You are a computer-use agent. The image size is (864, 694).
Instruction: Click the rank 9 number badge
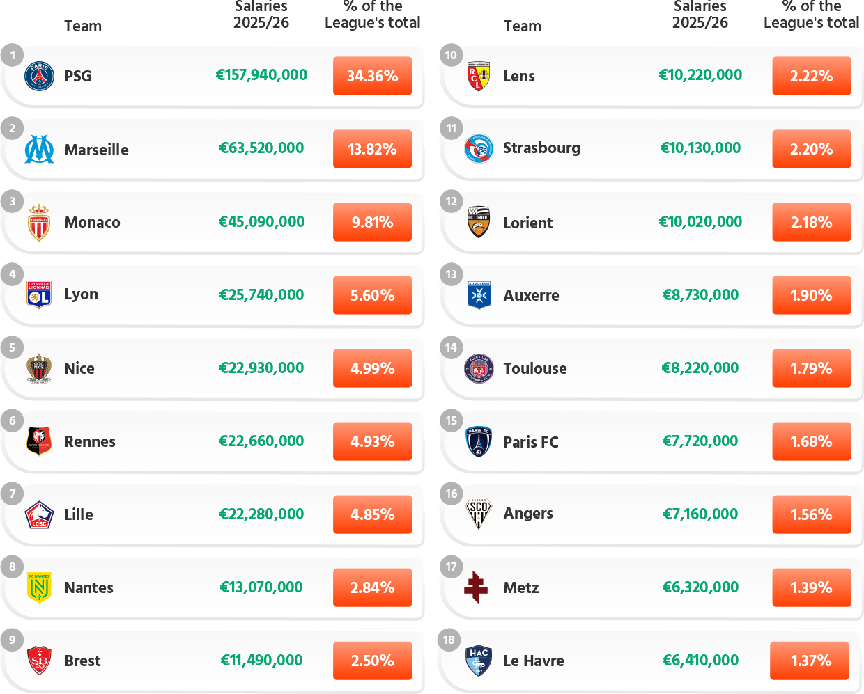pos(13,640)
